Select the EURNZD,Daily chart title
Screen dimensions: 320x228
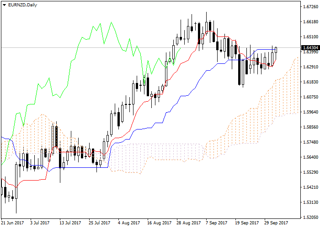tap(22, 5)
